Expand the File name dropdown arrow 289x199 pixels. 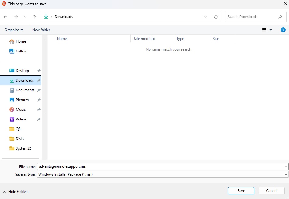[x=286, y=167]
